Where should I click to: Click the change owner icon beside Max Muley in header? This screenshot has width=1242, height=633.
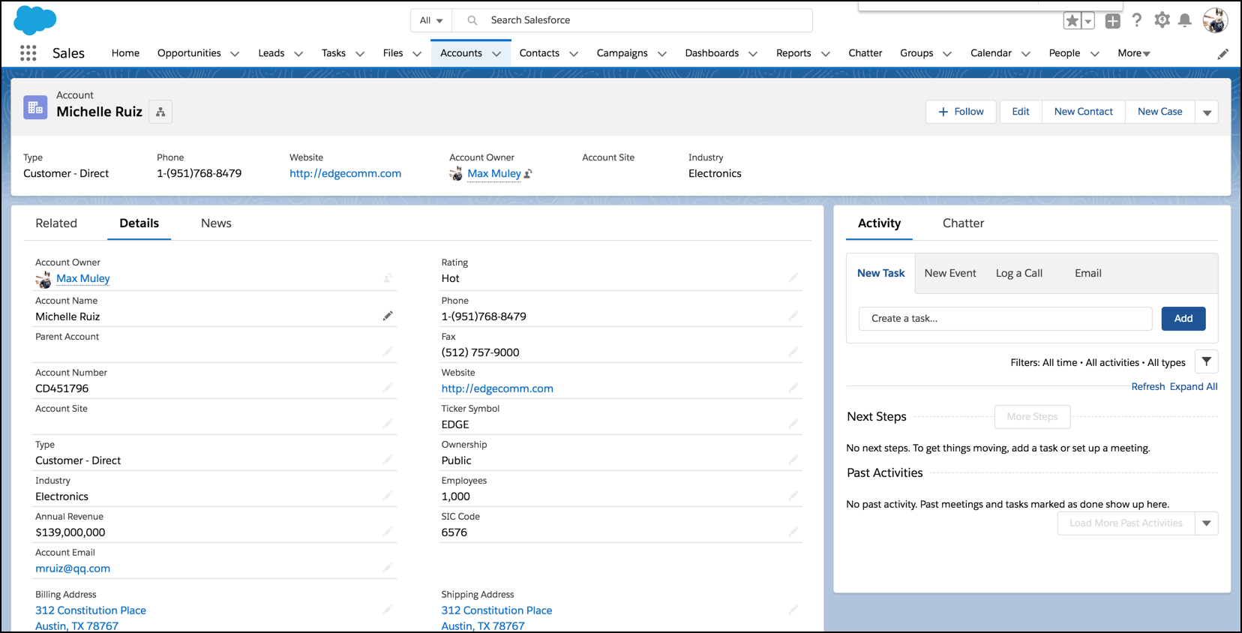[528, 174]
